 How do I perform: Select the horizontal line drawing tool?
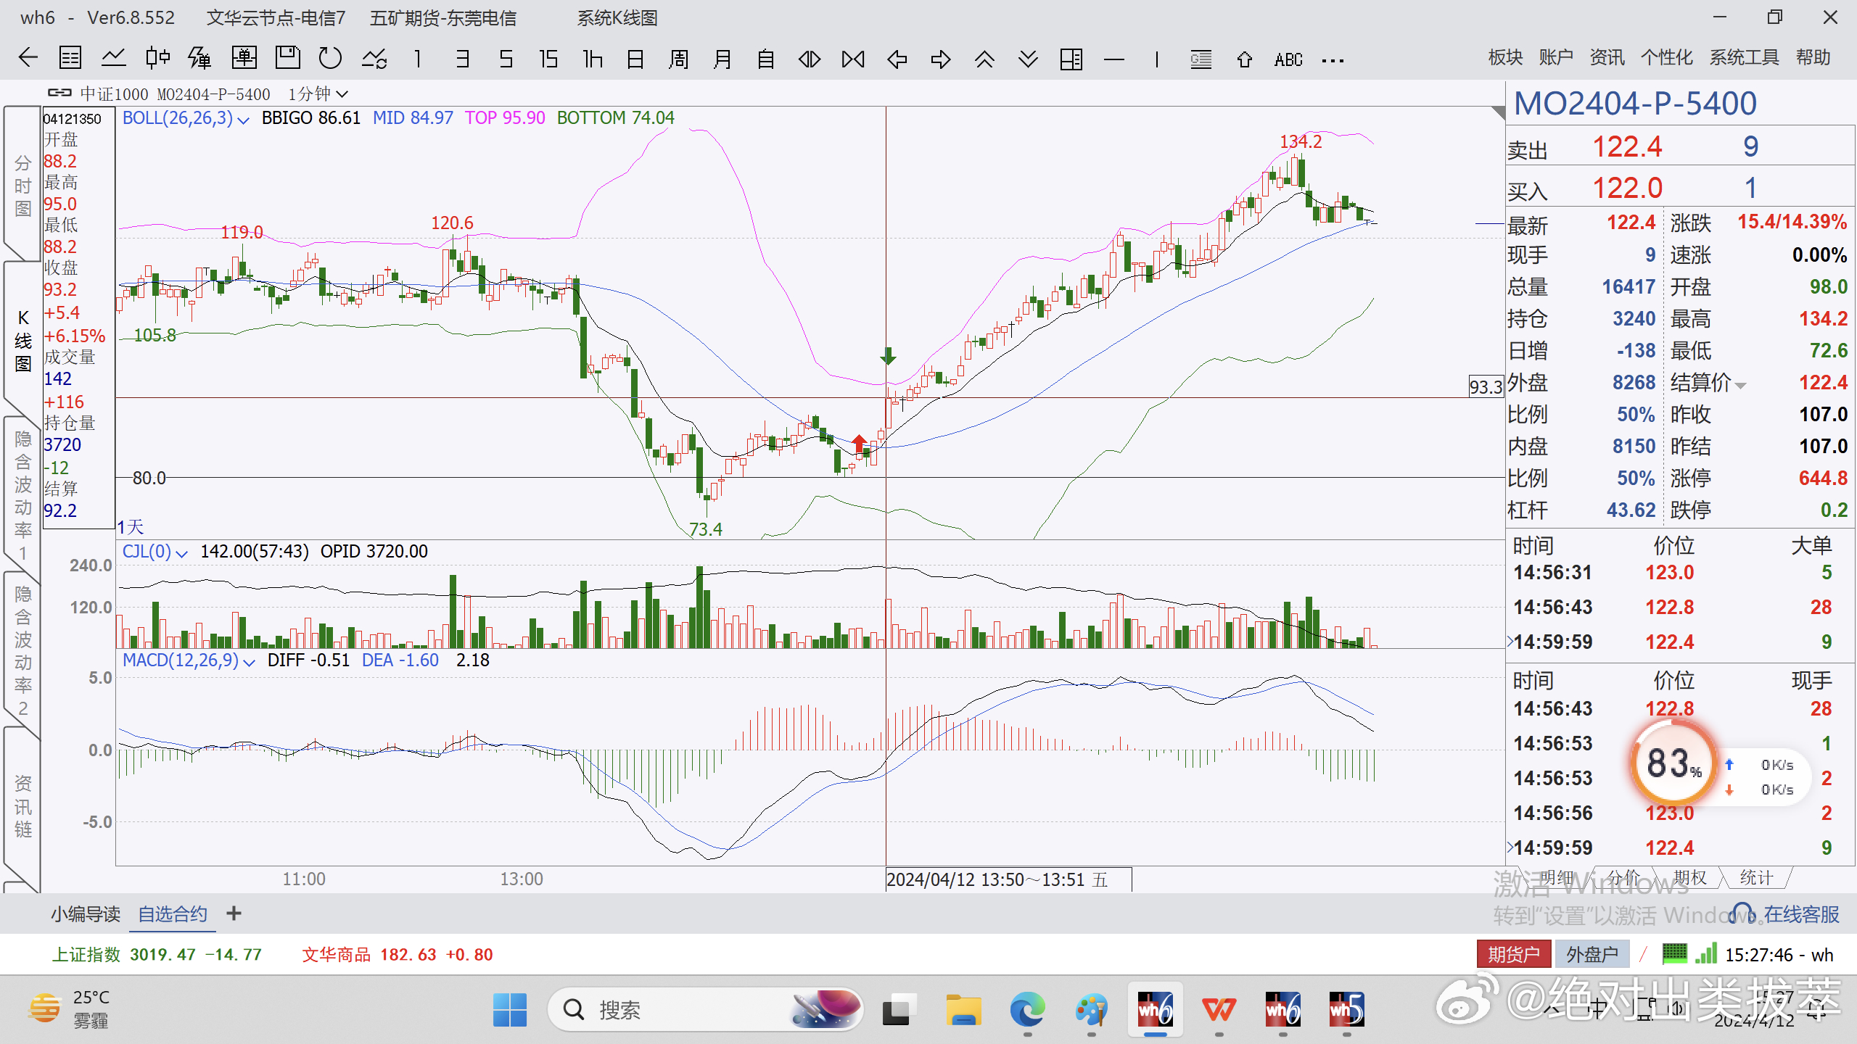[x=1114, y=59]
